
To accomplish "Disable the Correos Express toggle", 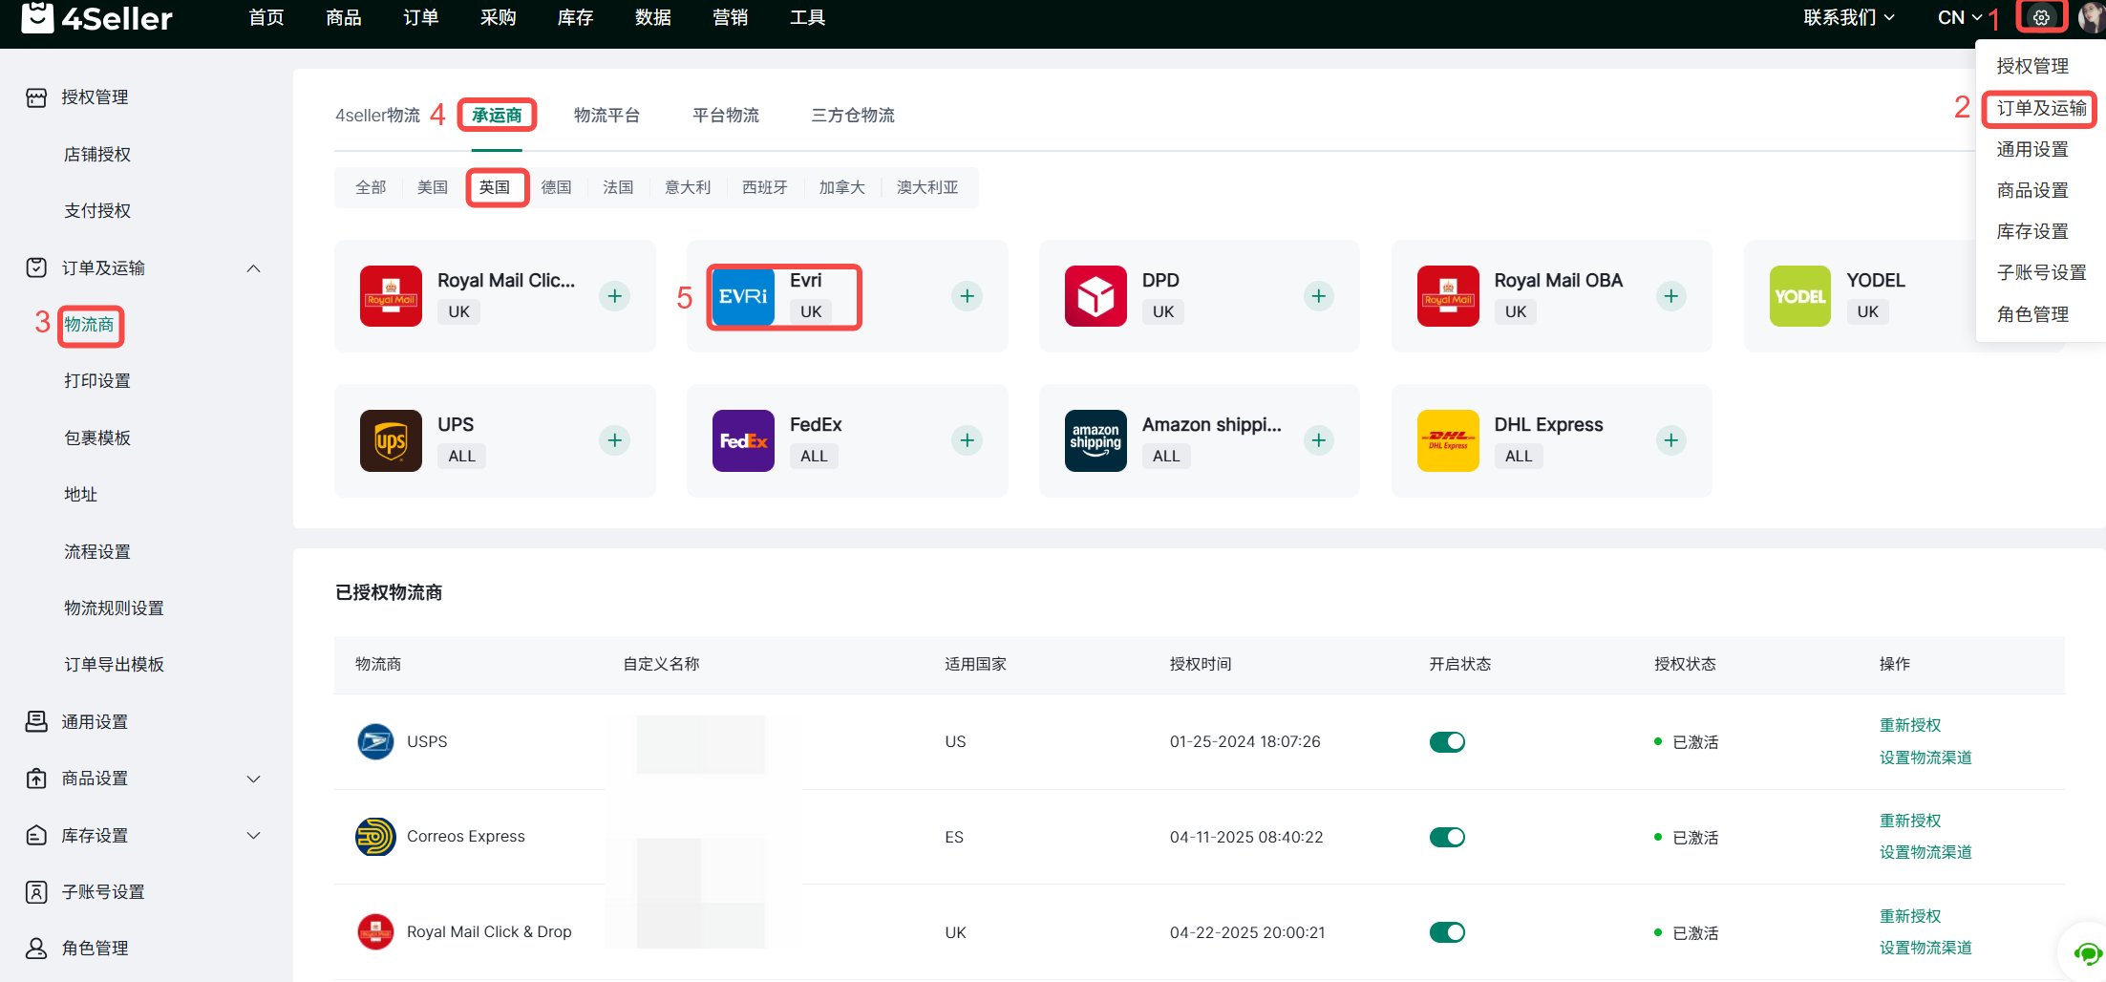I will [x=1447, y=838].
